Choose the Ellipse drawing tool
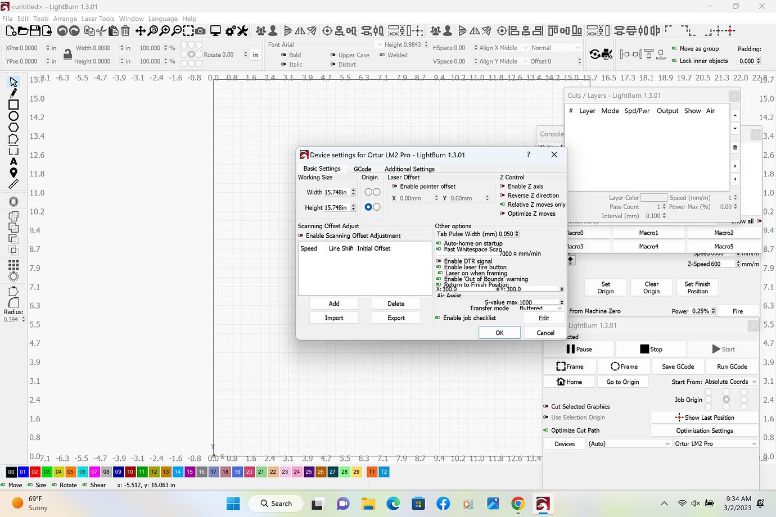The width and height of the screenshot is (776, 517). (13, 116)
